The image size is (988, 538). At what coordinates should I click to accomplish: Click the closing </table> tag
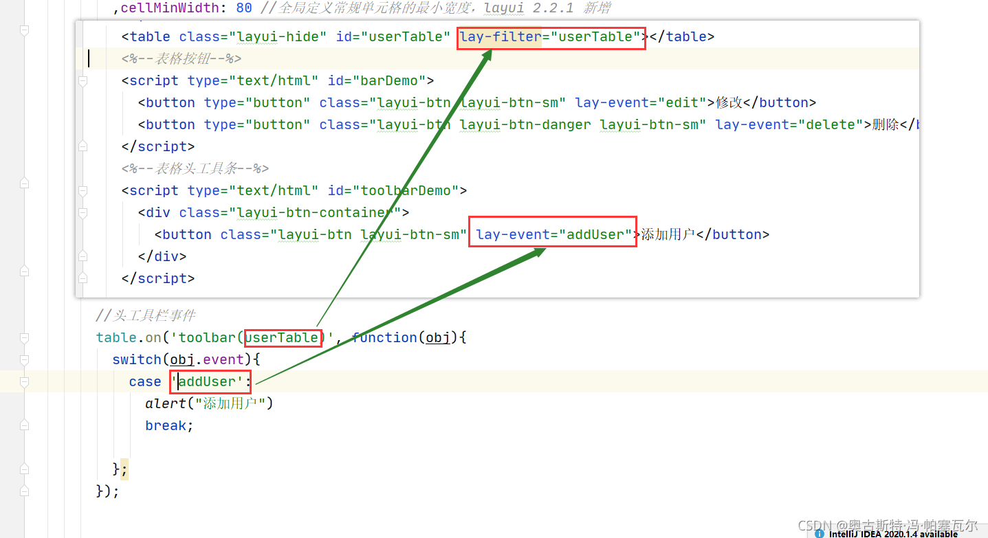click(682, 36)
